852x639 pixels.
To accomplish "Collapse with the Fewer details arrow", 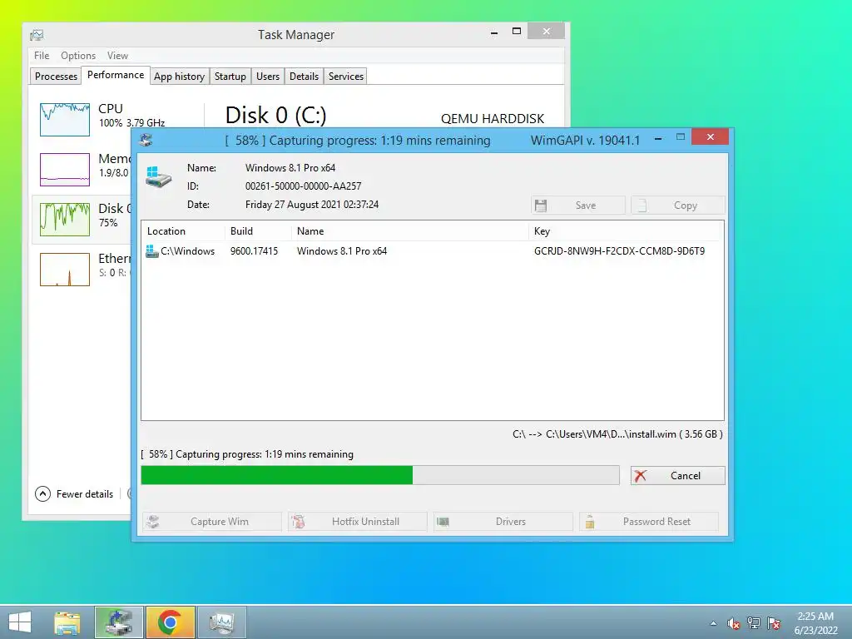I will pos(43,494).
